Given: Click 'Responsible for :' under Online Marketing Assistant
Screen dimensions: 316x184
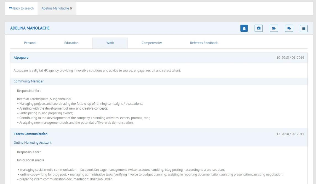Looking at the screenshot, I should pos(29,152).
